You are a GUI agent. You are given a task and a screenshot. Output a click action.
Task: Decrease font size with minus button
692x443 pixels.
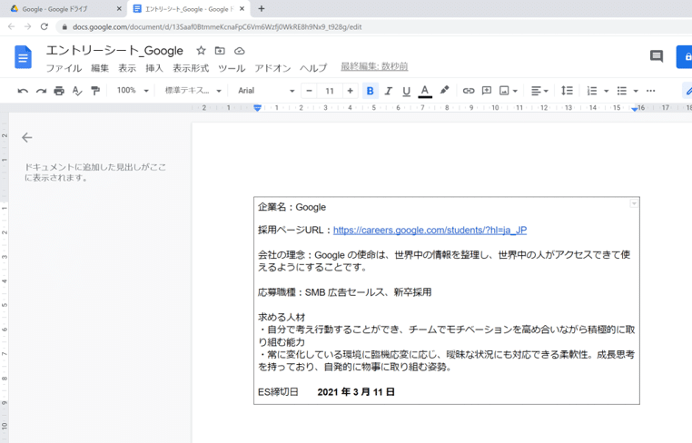click(x=309, y=91)
